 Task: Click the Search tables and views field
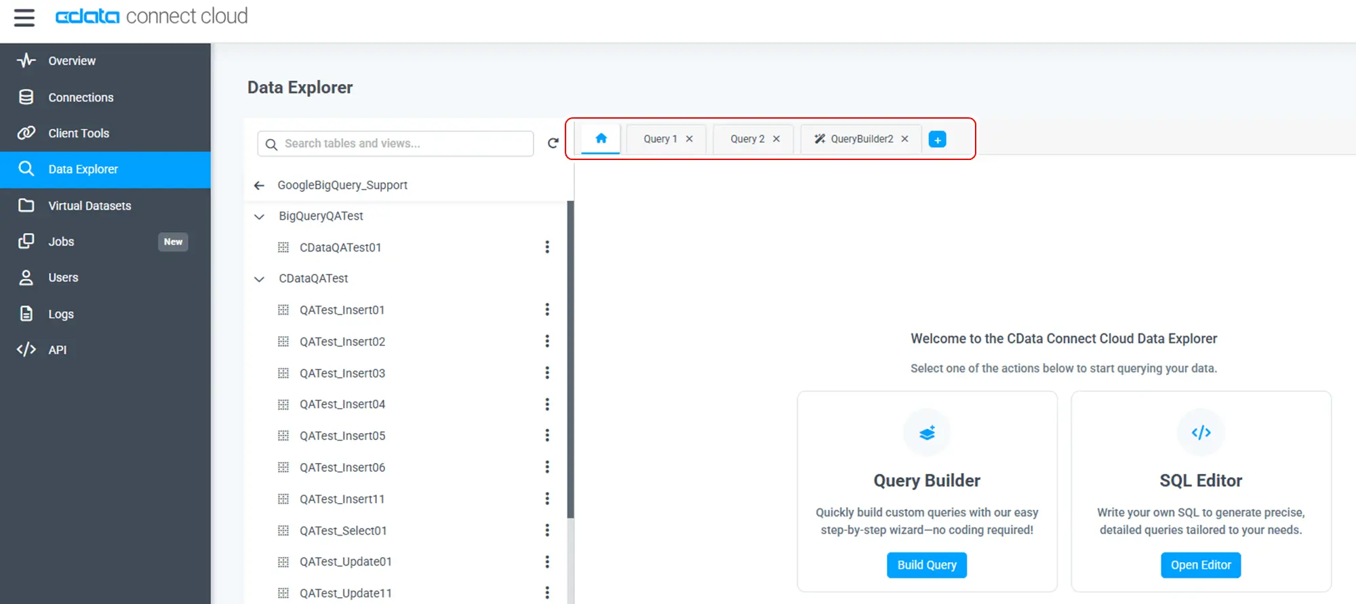pos(395,144)
